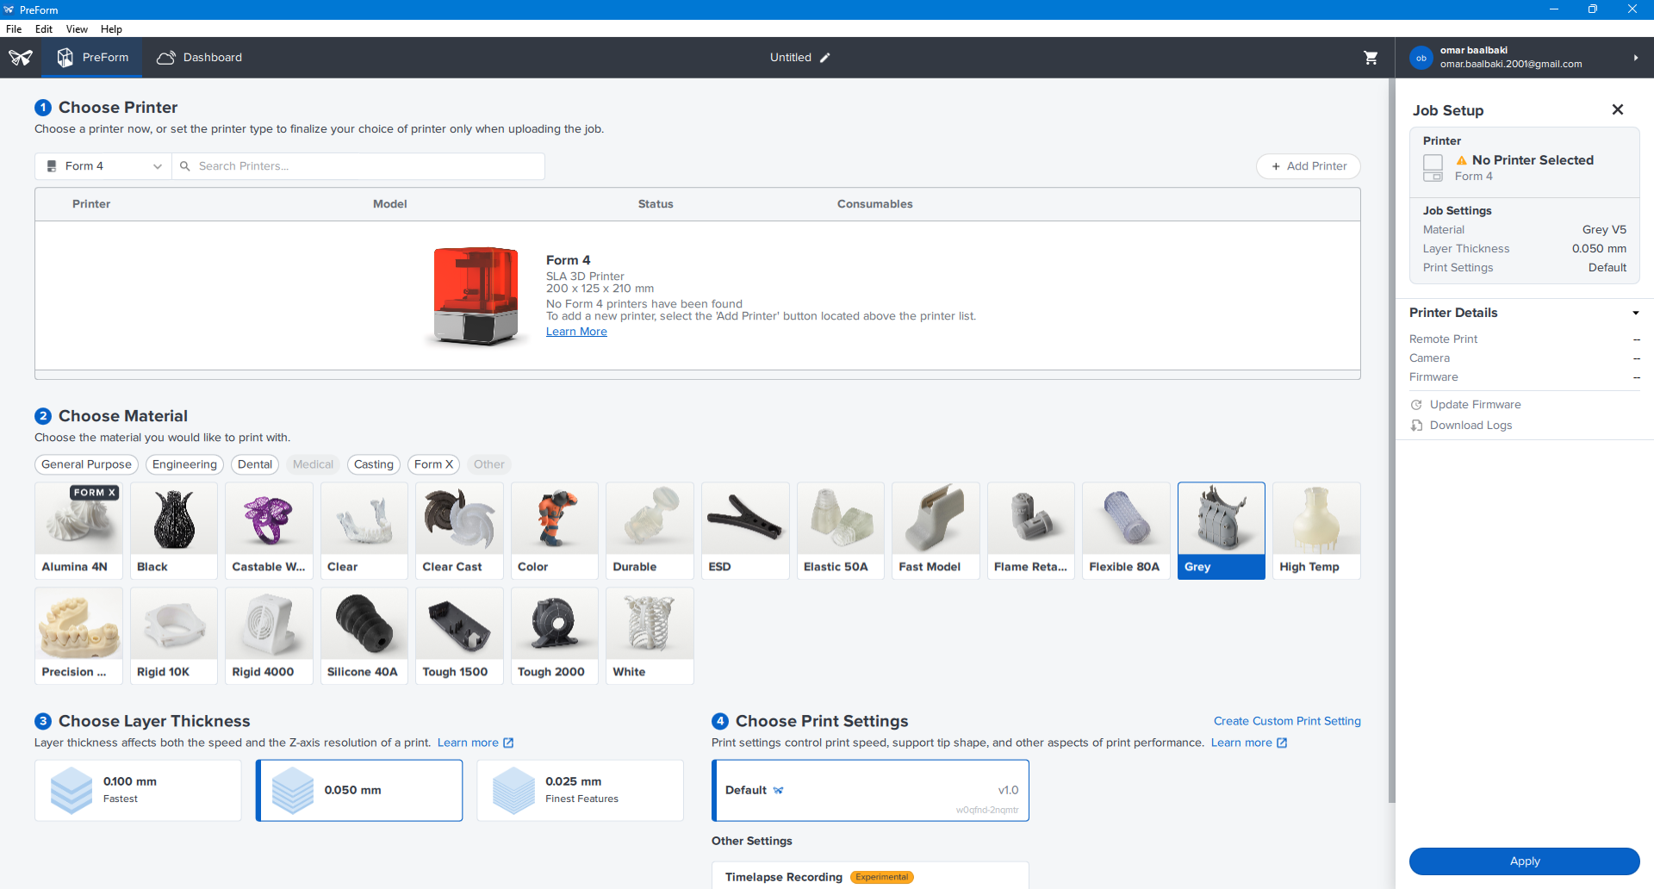
Task: Choose 0.050 mm layer thickness
Action: click(x=359, y=790)
